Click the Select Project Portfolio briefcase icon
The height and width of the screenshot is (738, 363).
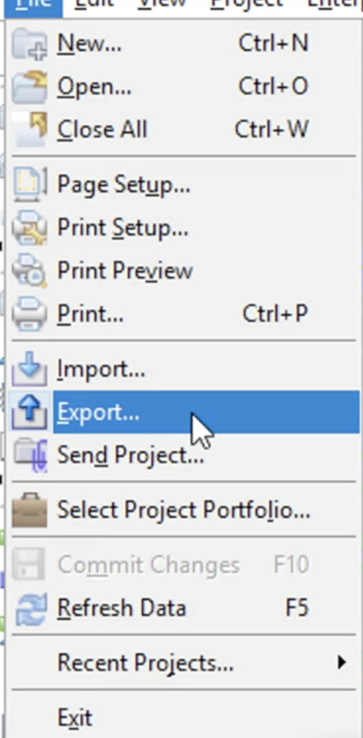click(30, 510)
